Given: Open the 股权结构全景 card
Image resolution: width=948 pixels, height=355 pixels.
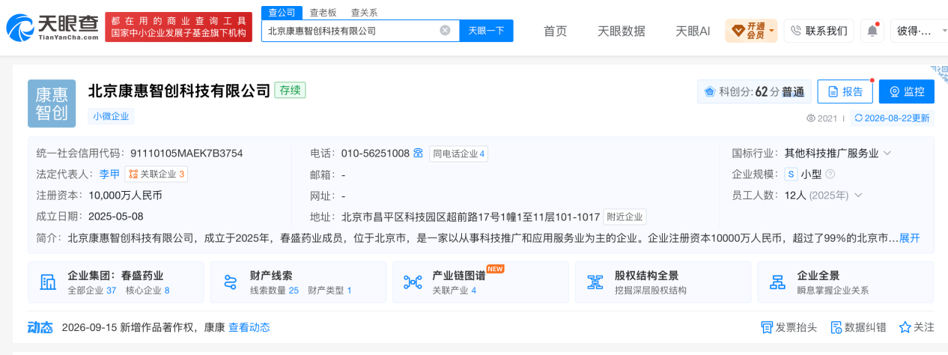Looking at the screenshot, I should (663, 282).
